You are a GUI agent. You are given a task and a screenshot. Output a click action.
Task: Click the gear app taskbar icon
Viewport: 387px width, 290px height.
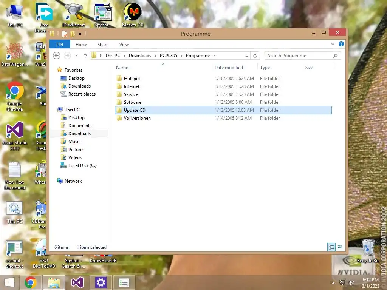pos(101,282)
